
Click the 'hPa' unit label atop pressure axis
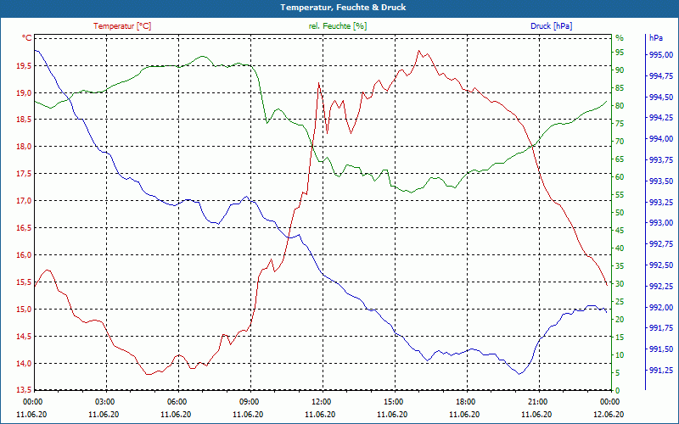[x=656, y=38]
